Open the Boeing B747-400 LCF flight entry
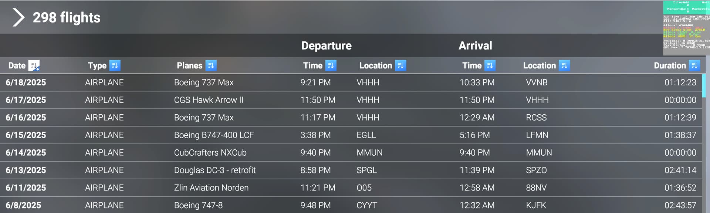 pyautogui.click(x=351, y=135)
